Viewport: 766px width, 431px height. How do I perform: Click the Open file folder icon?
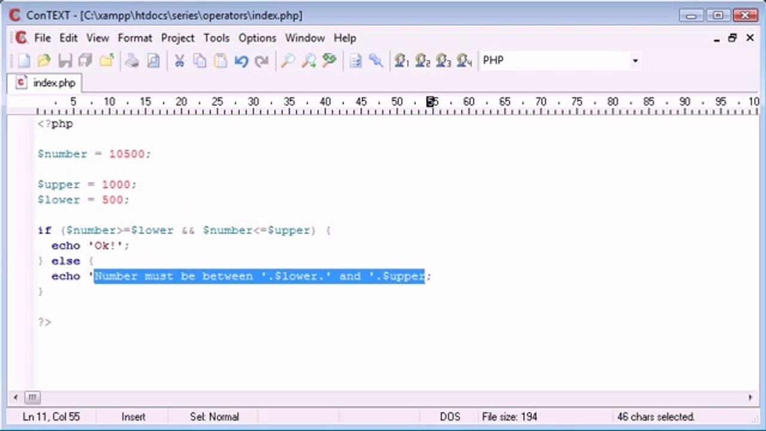(x=44, y=60)
